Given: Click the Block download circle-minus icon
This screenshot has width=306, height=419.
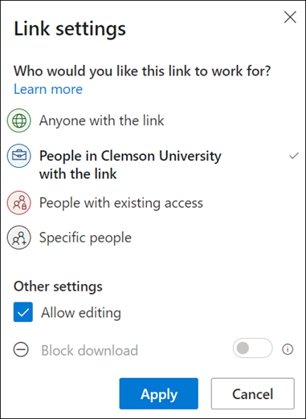Looking at the screenshot, I should [x=21, y=349].
